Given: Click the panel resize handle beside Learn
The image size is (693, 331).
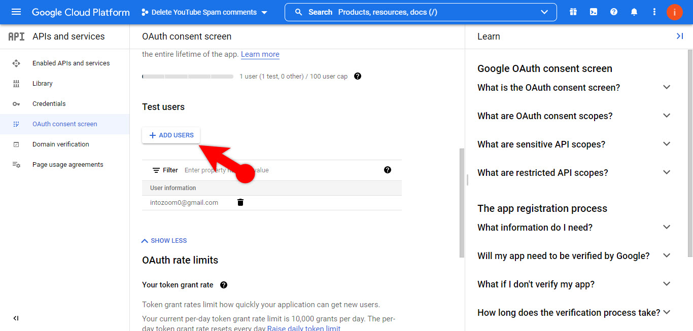Looking at the screenshot, I should point(467,180).
